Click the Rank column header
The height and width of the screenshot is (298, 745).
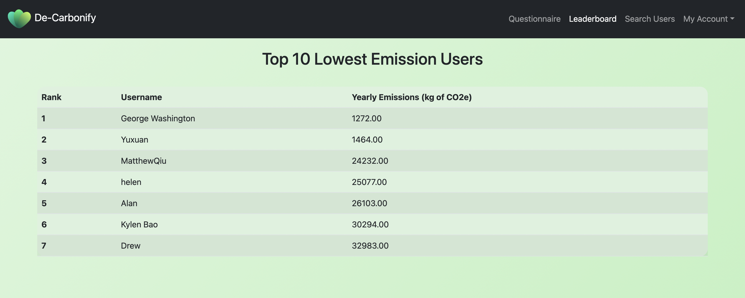(51, 97)
